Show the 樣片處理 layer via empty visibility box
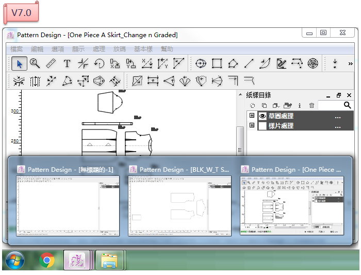Viewport: 361px width, 275px height. pos(262,126)
